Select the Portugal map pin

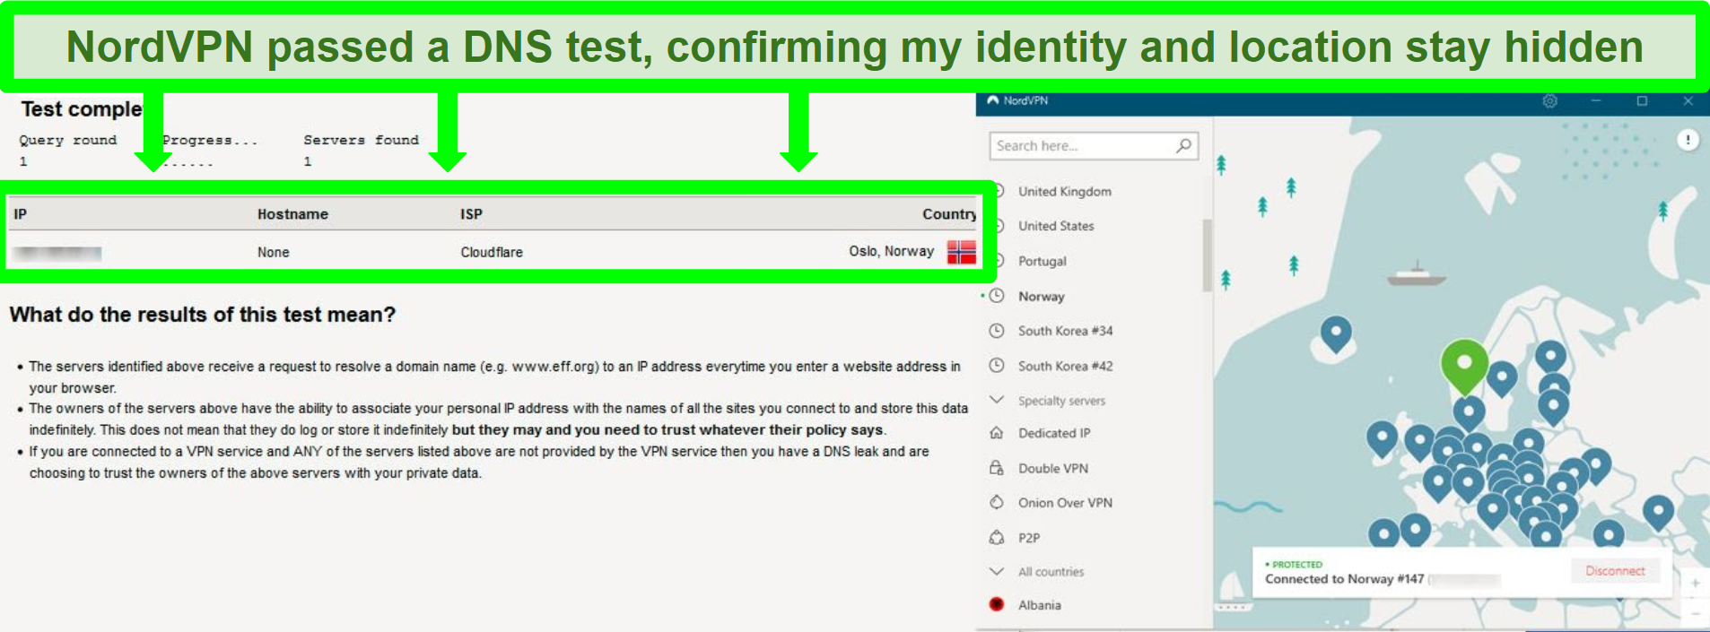point(1383,534)
